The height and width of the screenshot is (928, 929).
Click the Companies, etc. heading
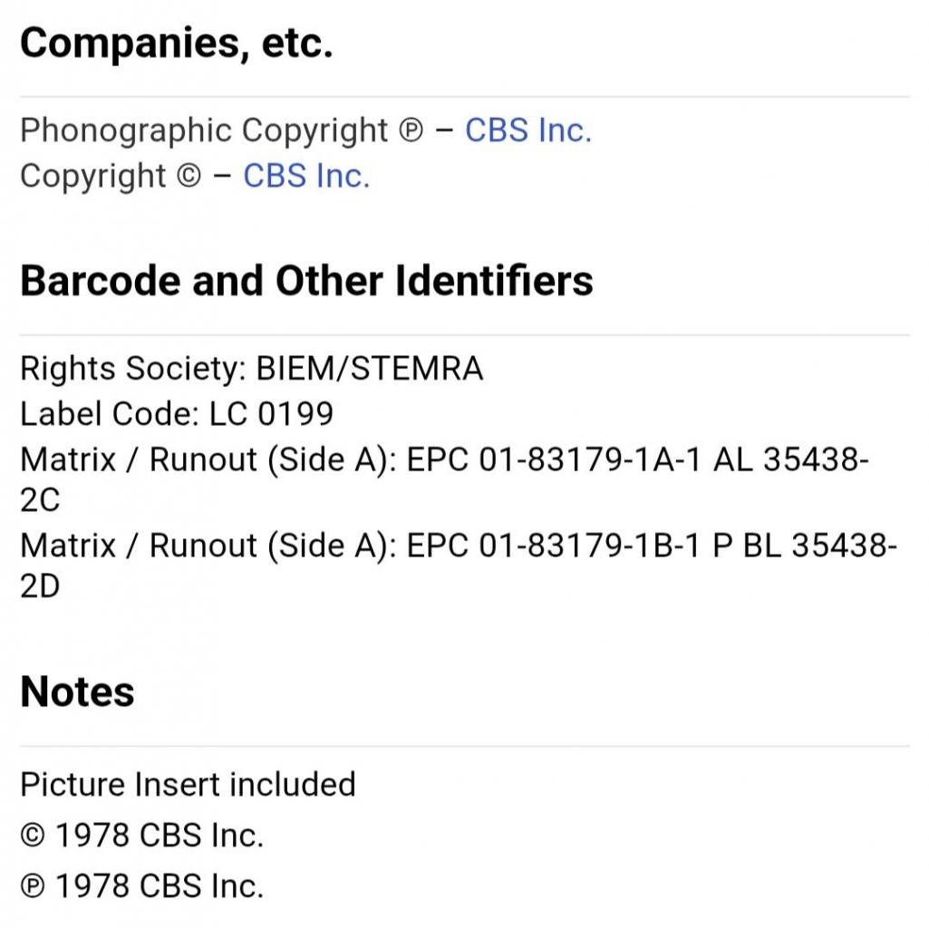176,43
